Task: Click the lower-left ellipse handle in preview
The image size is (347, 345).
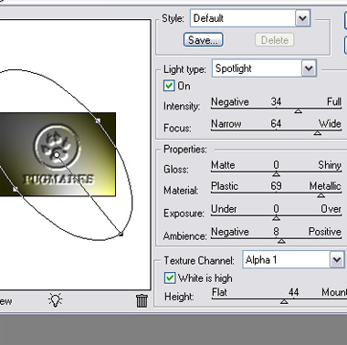Action: 16,189
